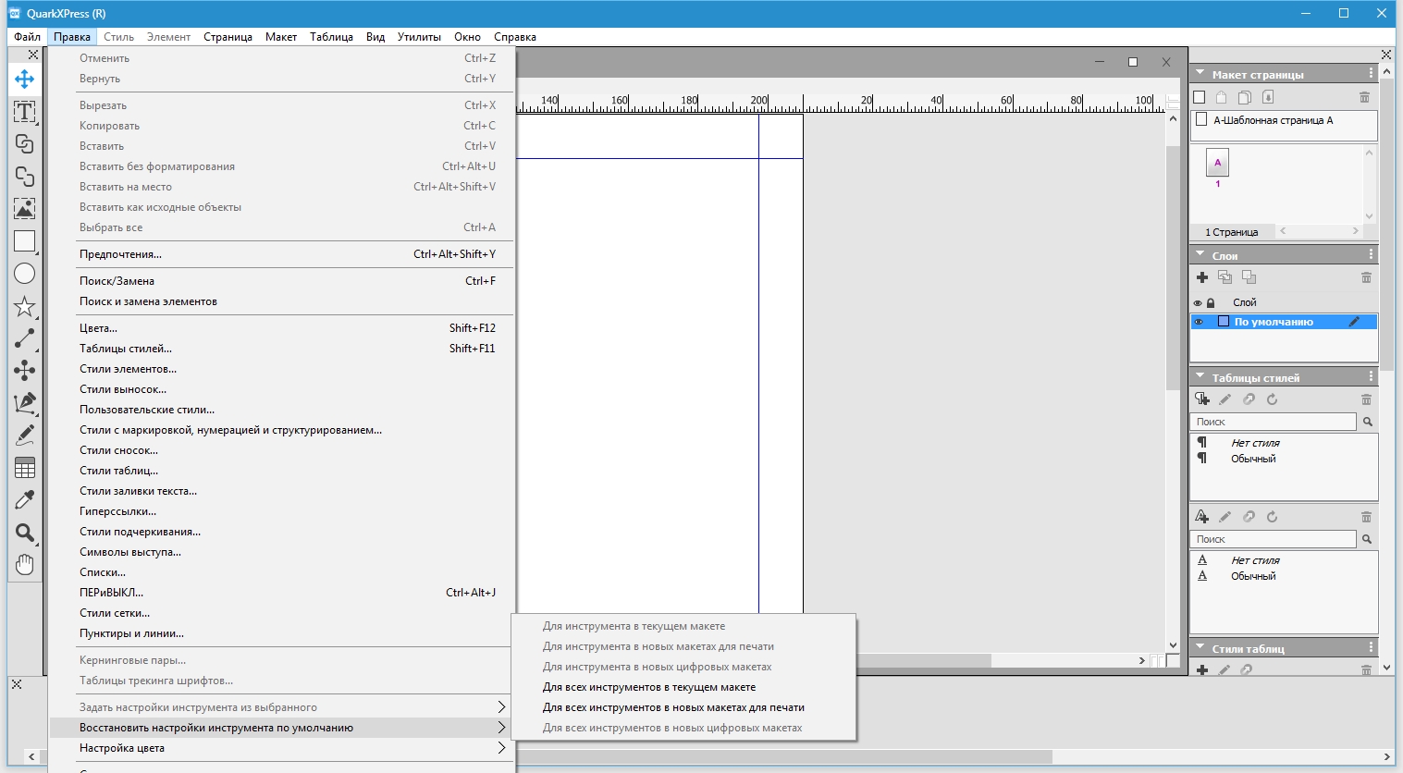Click blank single page icon in Page Layout

1200,97
